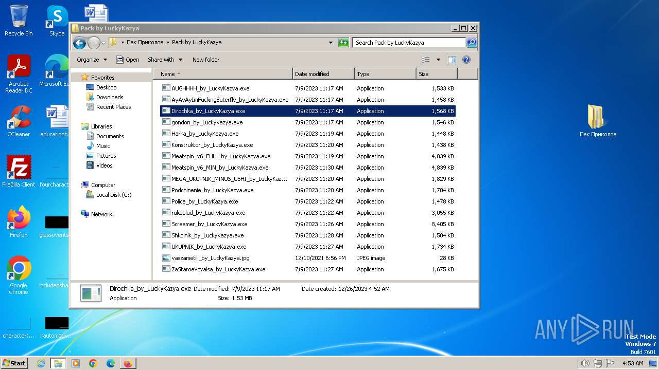Toggle the preview pane icon
659x370 pixels.
452,60
